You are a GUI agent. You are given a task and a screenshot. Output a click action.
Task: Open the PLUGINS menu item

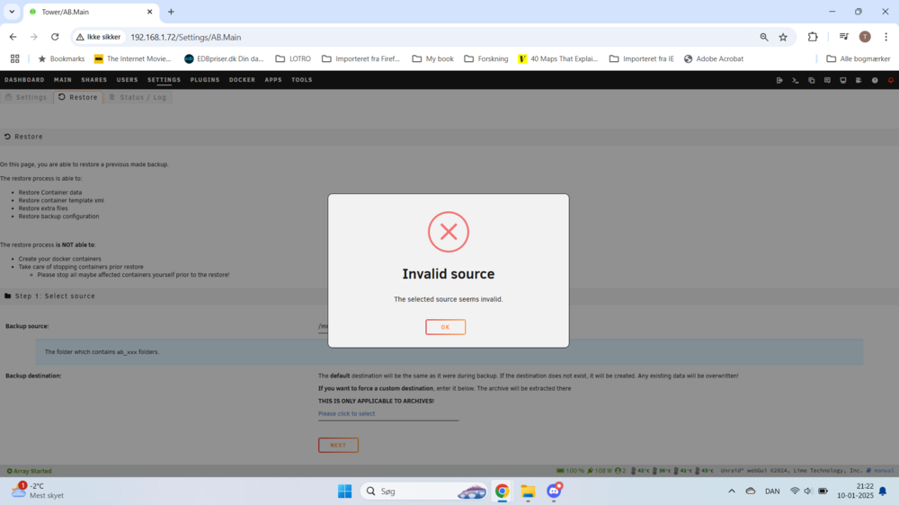[x=205, y=80]
